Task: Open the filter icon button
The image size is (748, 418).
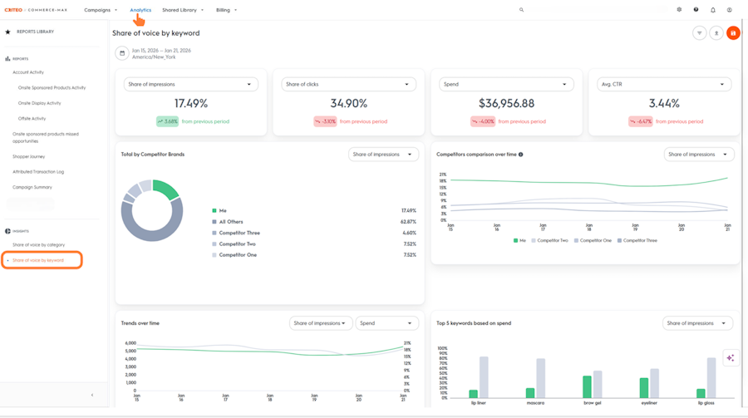Action: 699,33
